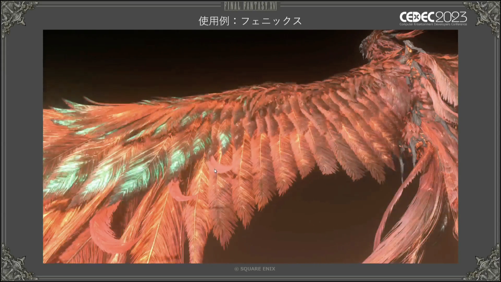501x282 pixels.
Task: Click the CEDEC logo lettering
Action: click(x=416, y=17)
